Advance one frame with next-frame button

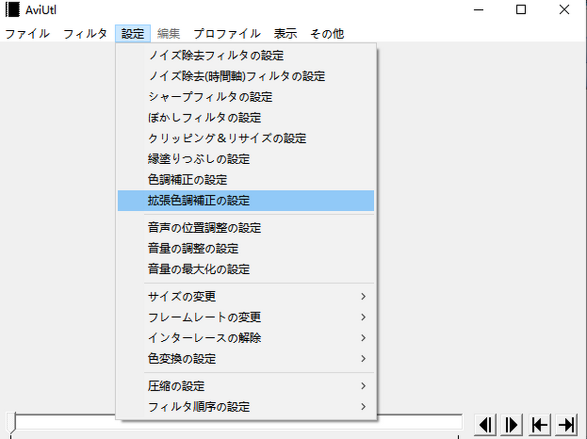point(512,424)
